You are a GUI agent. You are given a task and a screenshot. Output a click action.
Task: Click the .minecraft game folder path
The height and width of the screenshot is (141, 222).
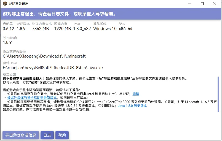[x=44, y=56]
